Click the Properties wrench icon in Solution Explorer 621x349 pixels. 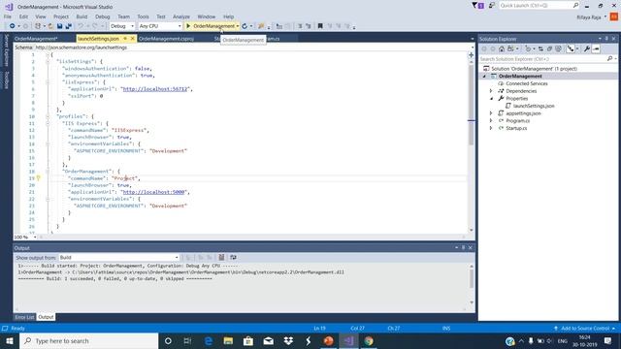click(586, 48)
